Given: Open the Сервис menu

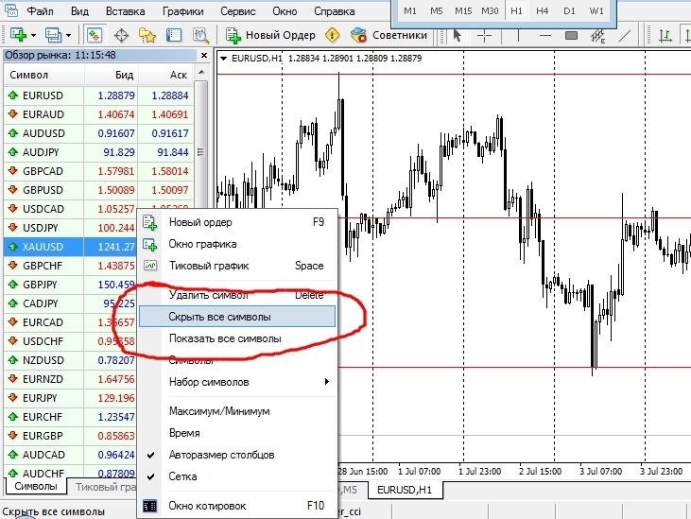Looking at the screenshot, I should click(238, 11).
